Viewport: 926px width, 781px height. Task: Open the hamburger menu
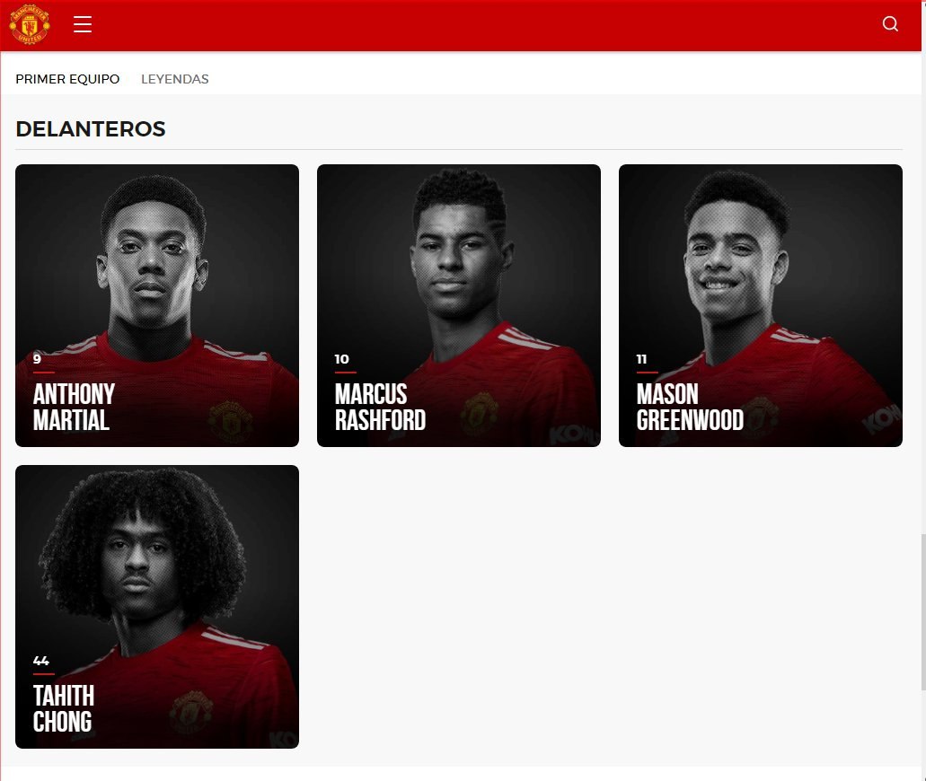point(83,24)
